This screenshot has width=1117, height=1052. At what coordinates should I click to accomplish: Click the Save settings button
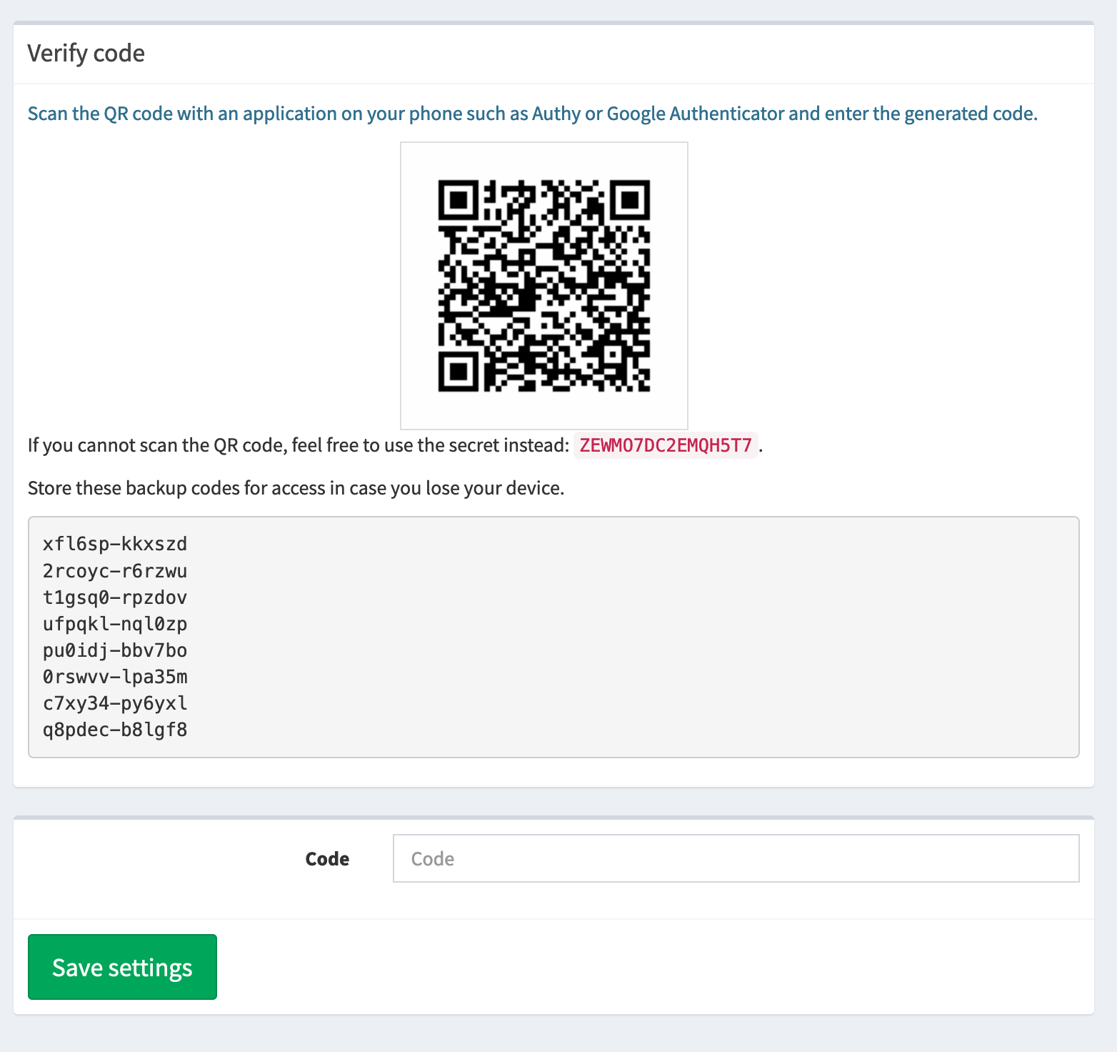[121, 967]
